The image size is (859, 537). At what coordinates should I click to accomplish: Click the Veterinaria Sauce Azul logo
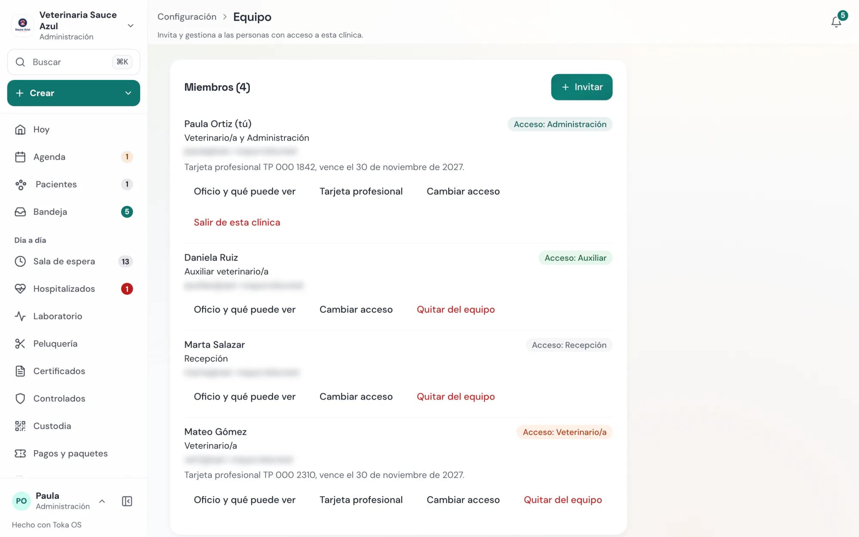pos(23,25)
